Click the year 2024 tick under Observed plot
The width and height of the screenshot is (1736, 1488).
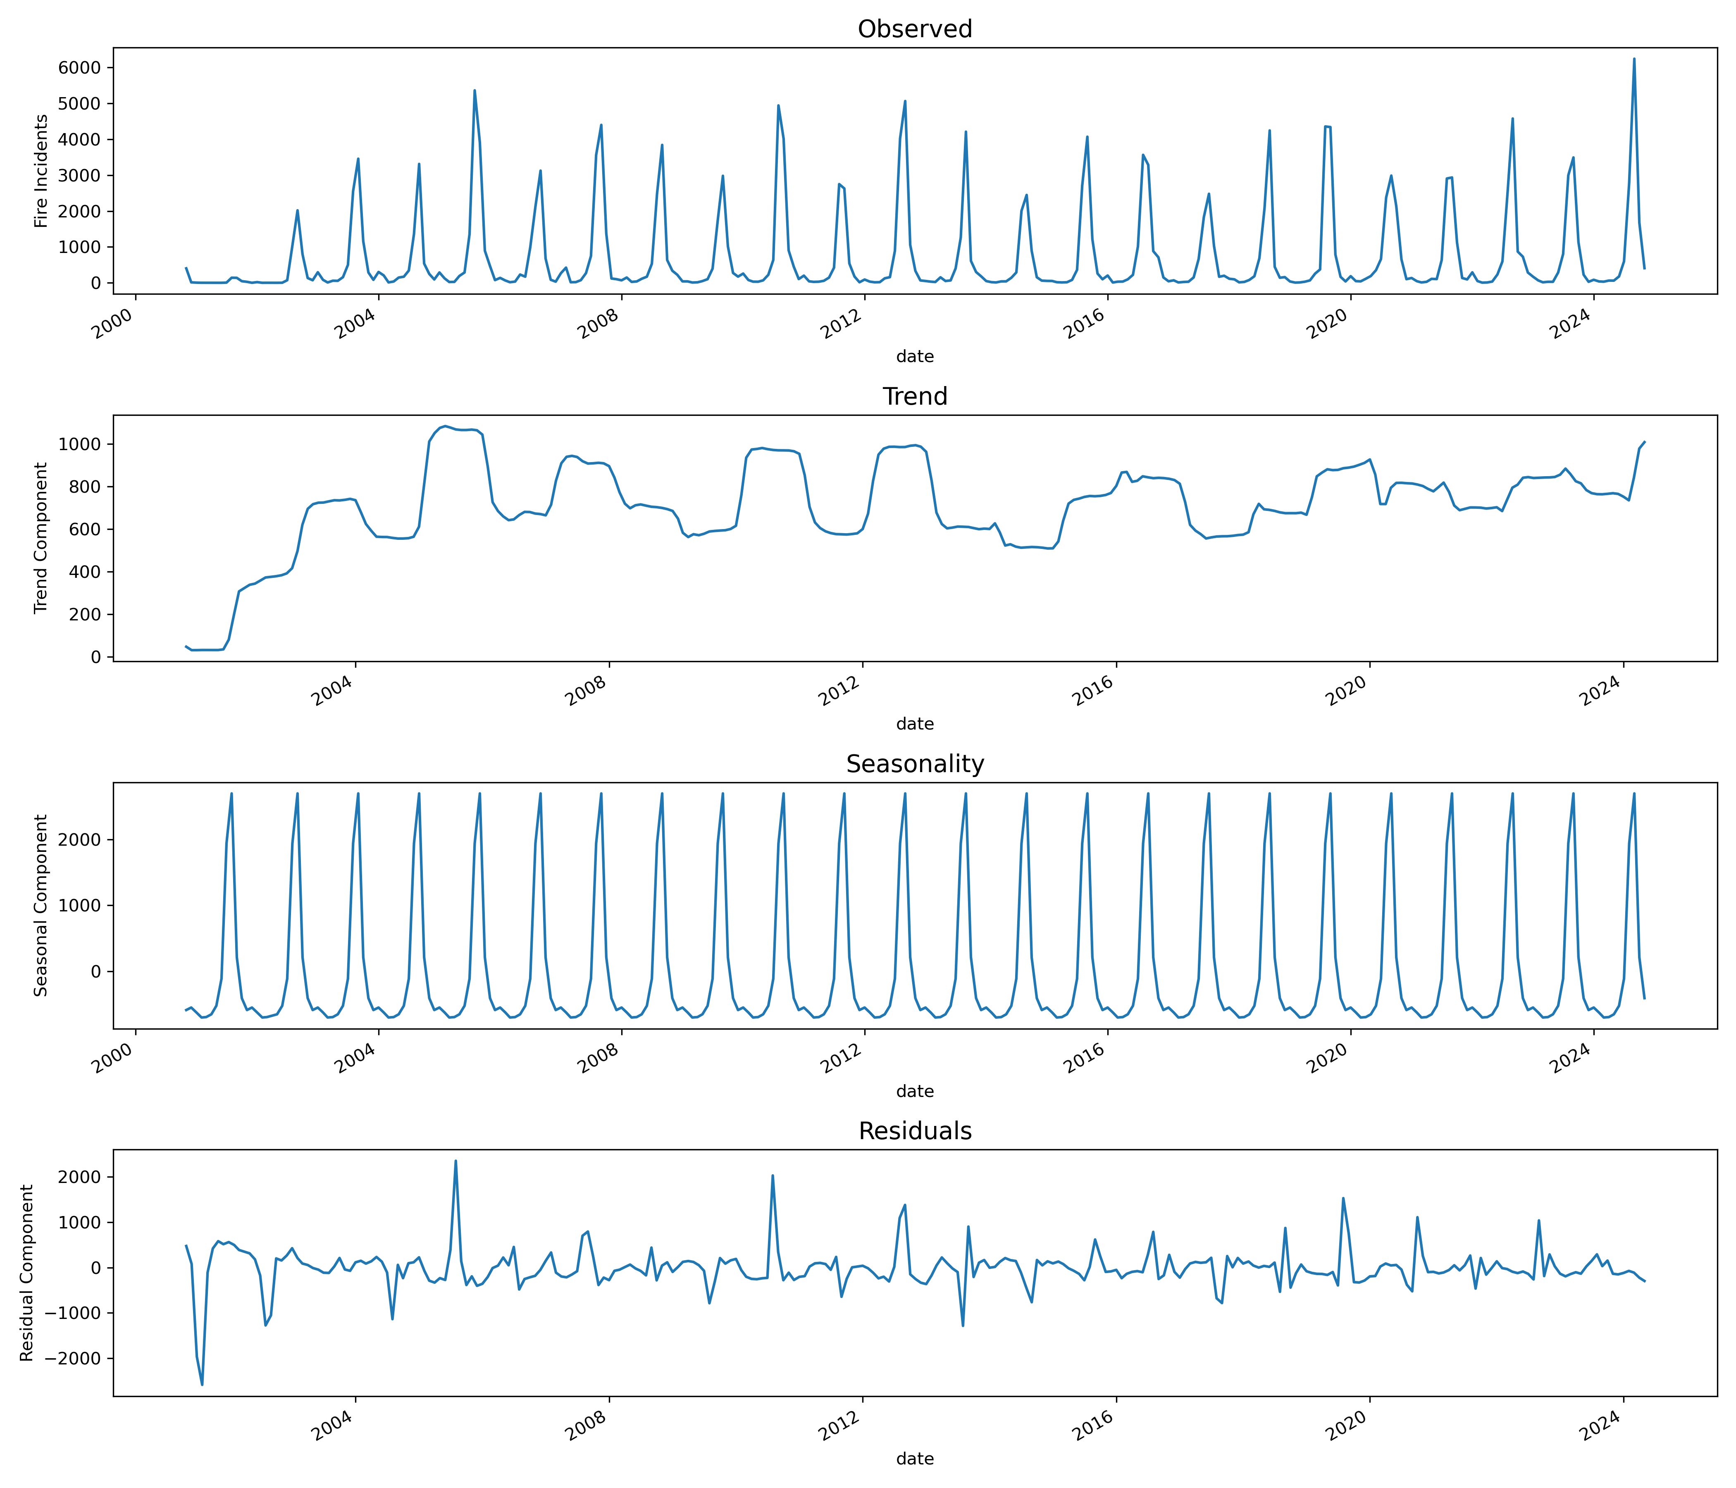click(x=1571, y=323)
